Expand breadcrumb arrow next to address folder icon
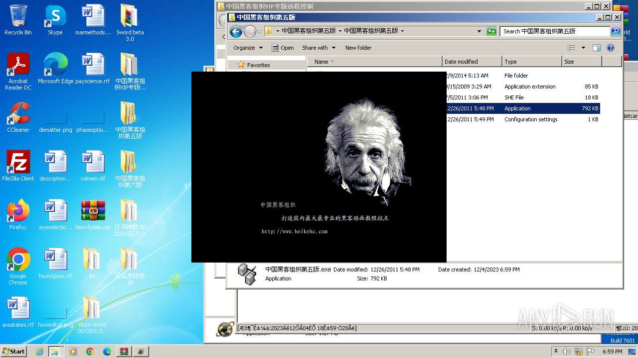 click(x=278, y=31)
